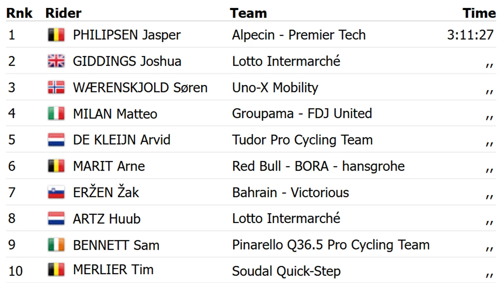The width and height of the screenshot is (499, 283).
Task: Click the Norwegian flag by WÆRENSKJOLD Søren
Action: [x=56, y=87]
